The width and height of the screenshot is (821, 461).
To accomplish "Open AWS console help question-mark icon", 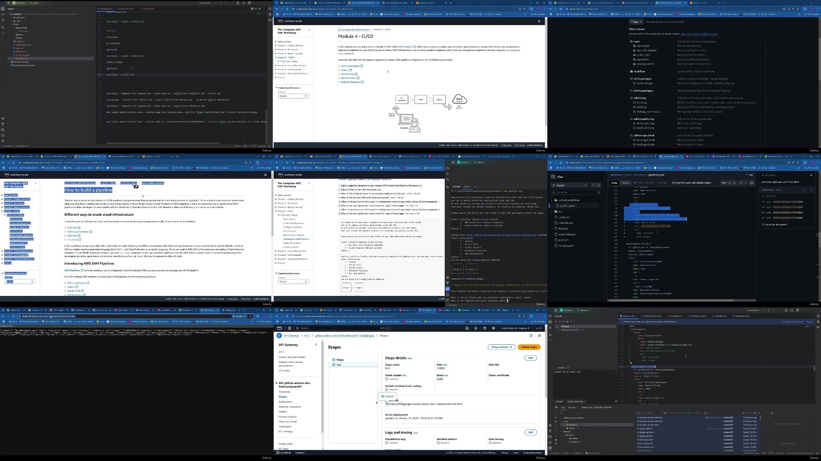I will [x=484, y=328].
